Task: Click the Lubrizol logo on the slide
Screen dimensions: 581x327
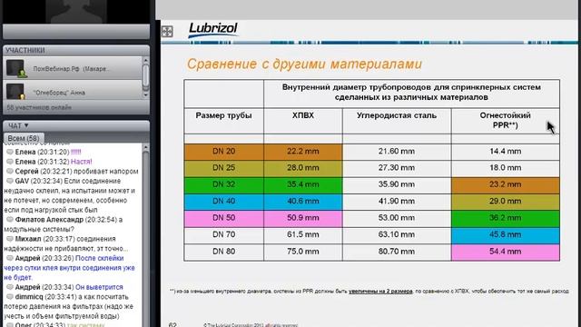Action: click(x=213, y=30)
